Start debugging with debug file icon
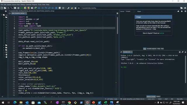The image size is (187, 105). pos(39,8)
